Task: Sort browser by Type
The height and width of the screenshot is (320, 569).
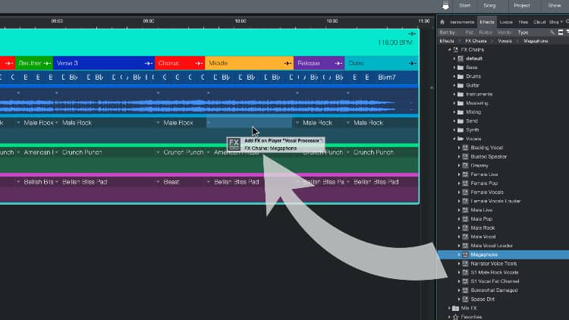Action: pos(523,33)
